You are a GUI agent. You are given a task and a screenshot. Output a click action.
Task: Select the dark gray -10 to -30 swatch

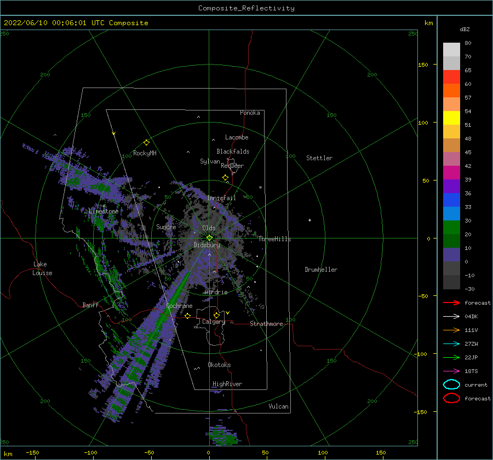click(451, 282)
